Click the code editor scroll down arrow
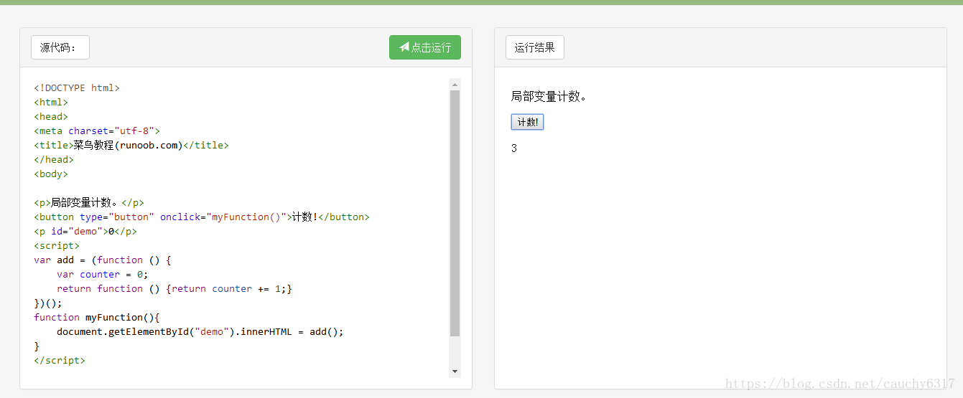 click(x=455, y=371)
